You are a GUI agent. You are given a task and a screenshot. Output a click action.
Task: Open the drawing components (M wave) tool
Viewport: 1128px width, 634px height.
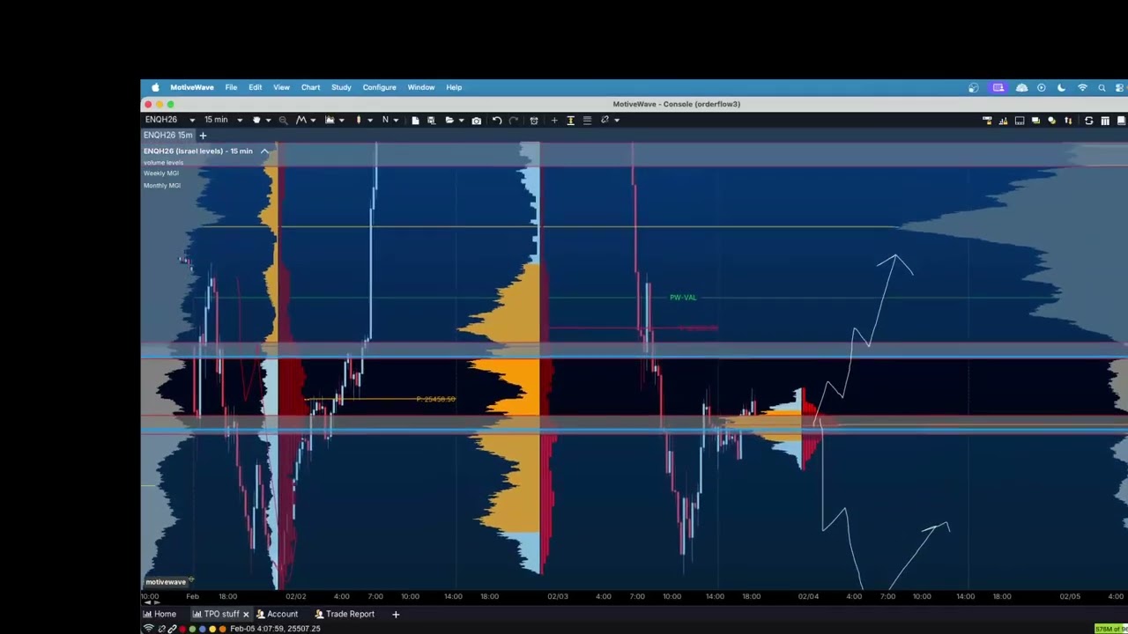click(x=301, y=120)
